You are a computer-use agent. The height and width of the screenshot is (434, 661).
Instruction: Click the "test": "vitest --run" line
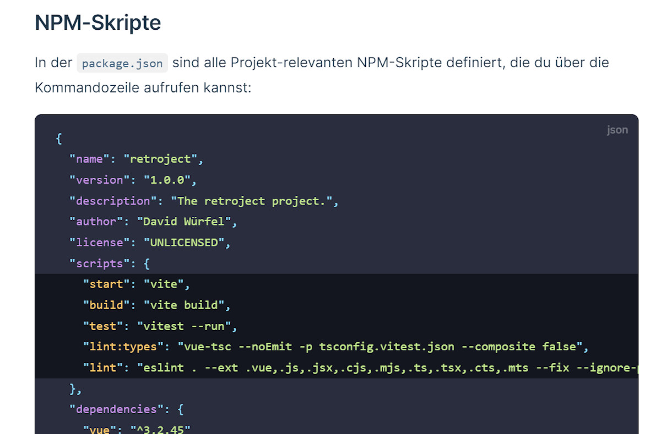[x=160, y=326]
